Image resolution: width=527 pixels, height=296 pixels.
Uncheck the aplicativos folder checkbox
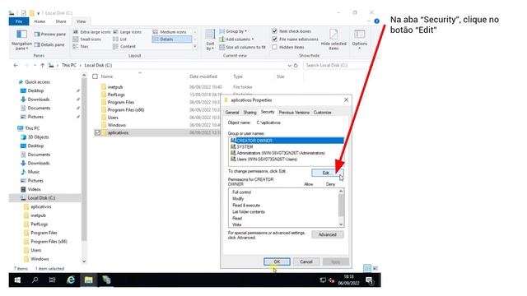97,133
